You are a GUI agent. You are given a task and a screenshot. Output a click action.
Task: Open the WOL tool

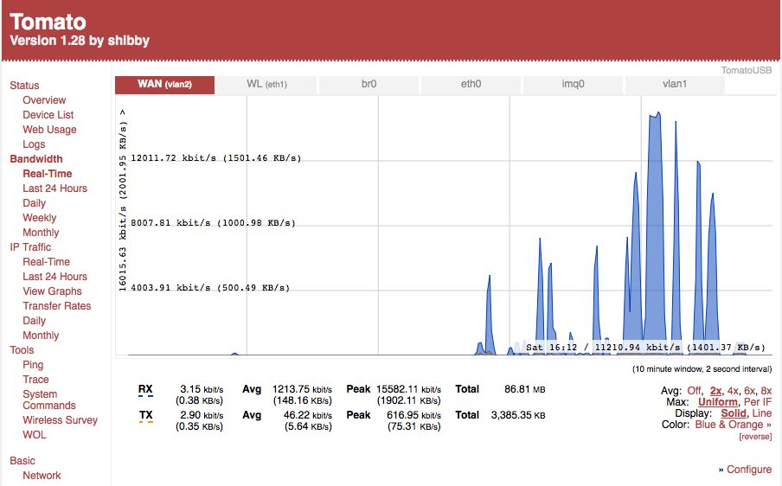(35, 435)
